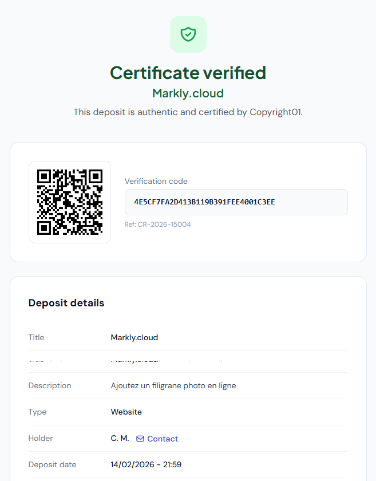Screen dimensions: 376x481
Task: Click the deposit date 14/02/2026 value
Action: tap(146, 464)
